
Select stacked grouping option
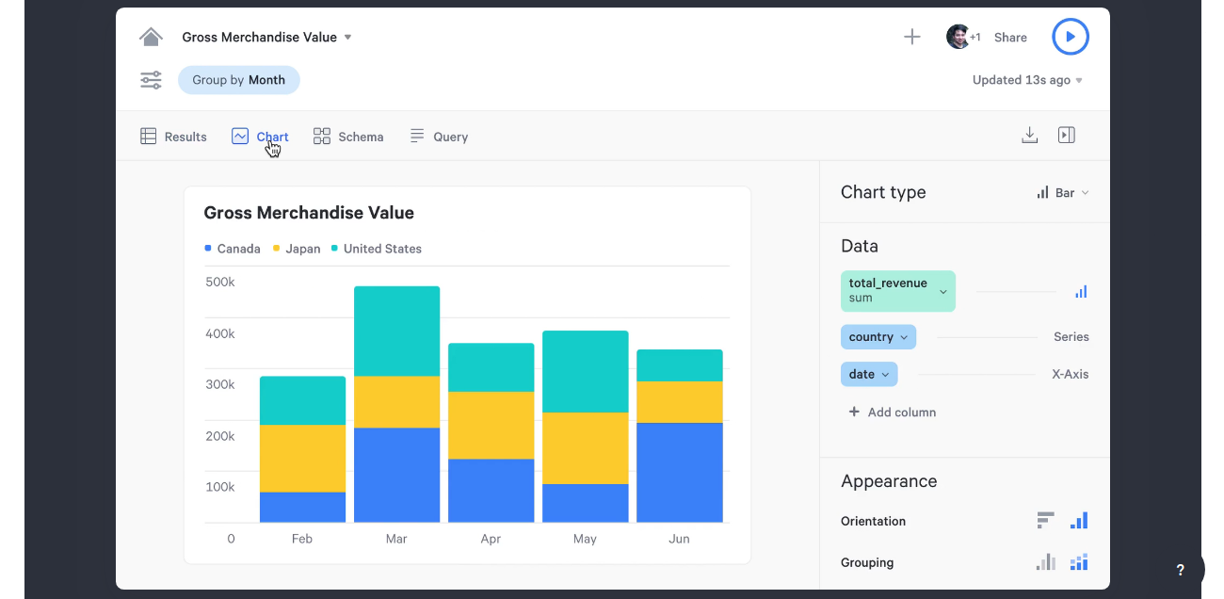1079,562
